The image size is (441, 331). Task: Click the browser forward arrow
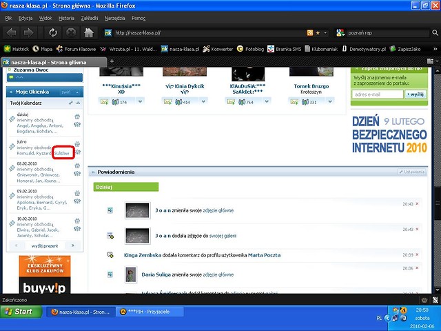[28, 33]
